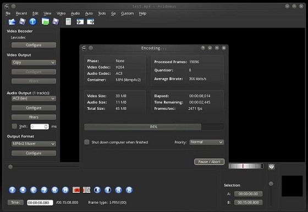The image size is (308, 212).
Task: Click the Encoding dialog help question-mark icon
Action: (x=203, y=48)
